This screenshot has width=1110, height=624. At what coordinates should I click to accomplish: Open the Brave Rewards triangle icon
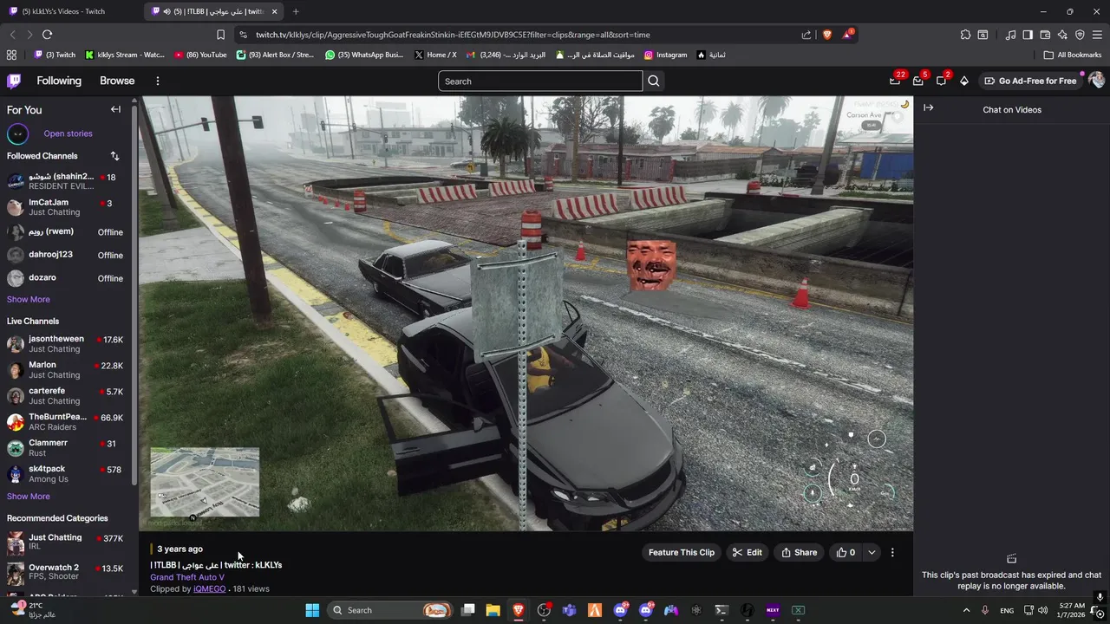coord(846,35)
